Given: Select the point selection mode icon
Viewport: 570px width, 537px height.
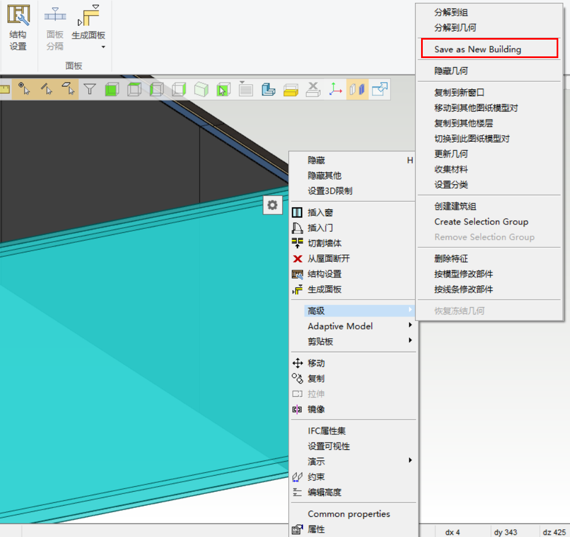Looking at the screenshot, I should click(x=24, y=89).
